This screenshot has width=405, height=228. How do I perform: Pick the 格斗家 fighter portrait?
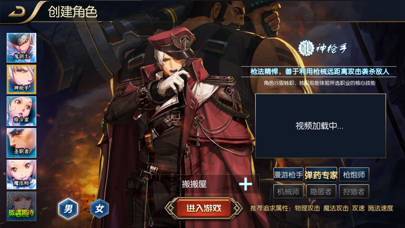coord(21,111)
